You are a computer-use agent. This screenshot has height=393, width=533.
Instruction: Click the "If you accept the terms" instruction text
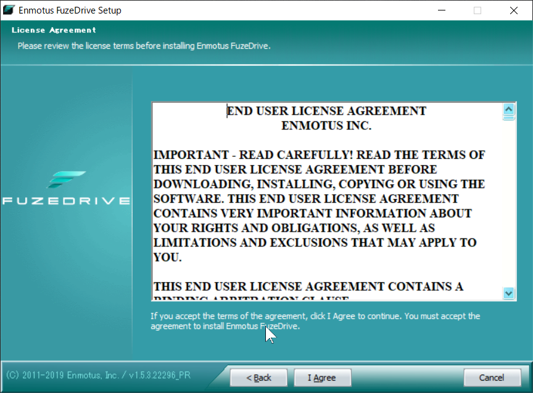pyautogui.click(x=315, y=321)
